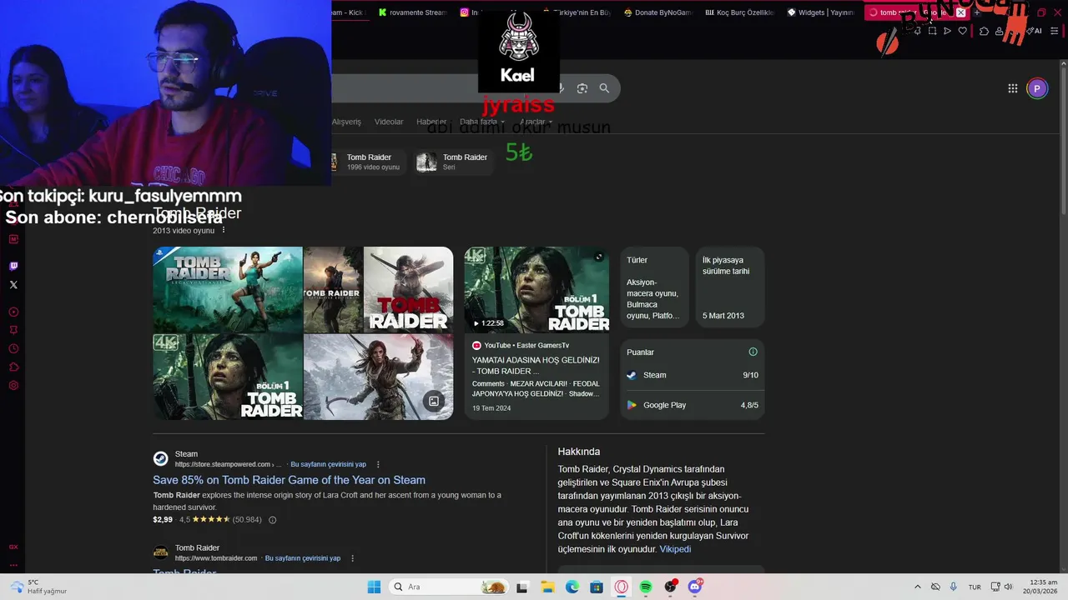Open three-dot menu beside 2013 video oyunu

[224, 230]
